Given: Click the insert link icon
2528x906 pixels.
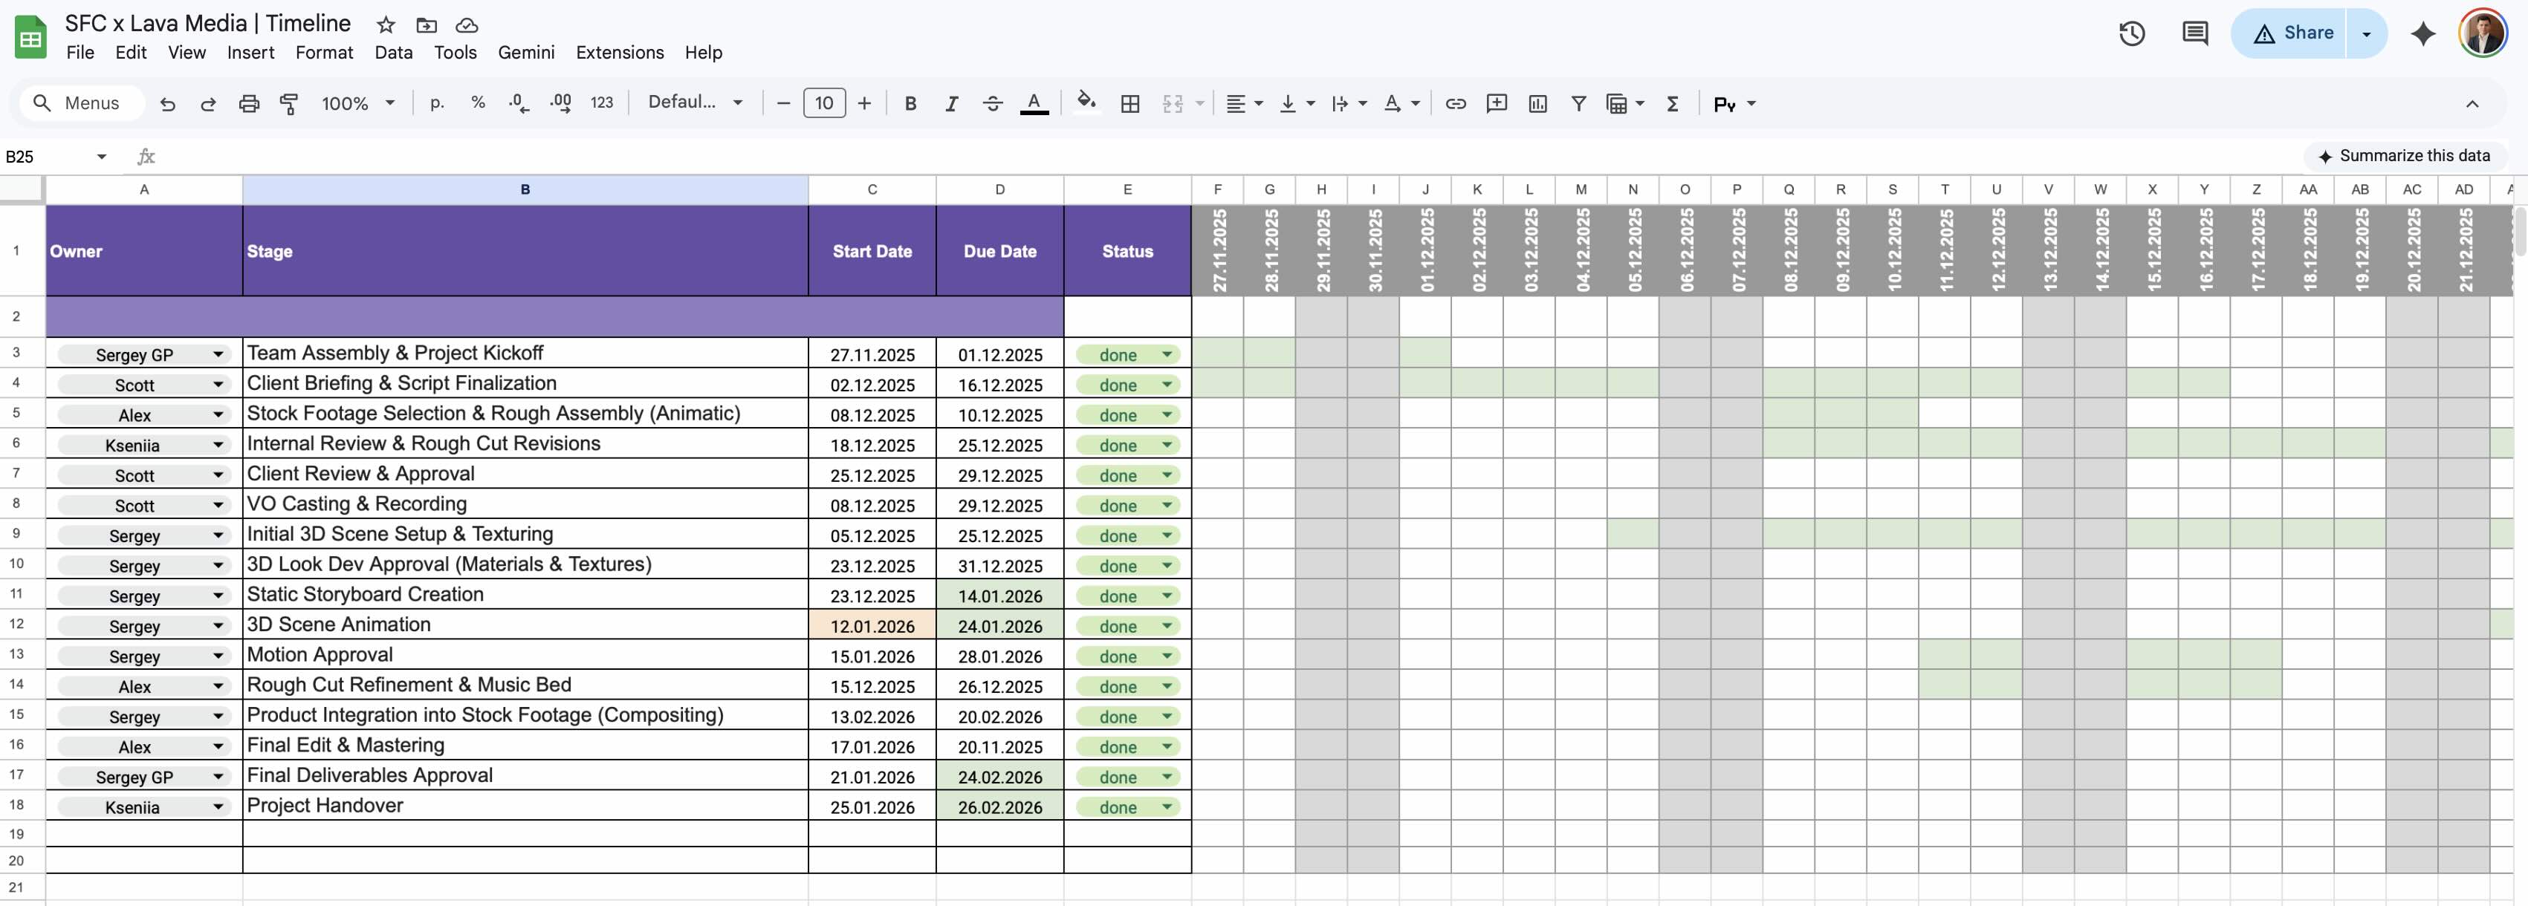Looking at the screenshot, I should [1456, 103].
